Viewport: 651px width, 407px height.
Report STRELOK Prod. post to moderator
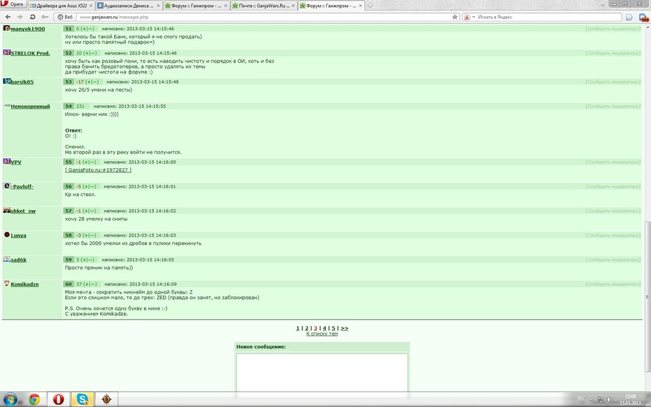click(613, 53)
